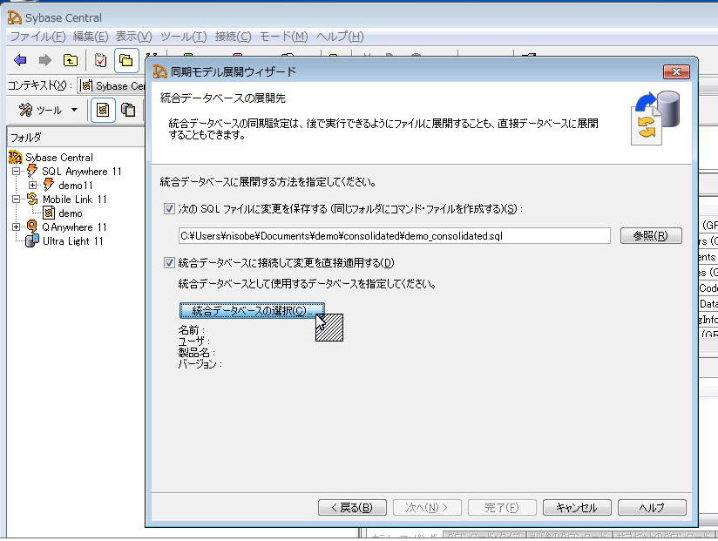The width and height of the screenshot is (718, 541).
Task: Toggle the Folders view toolbar icon
Action: coord(126,60)
